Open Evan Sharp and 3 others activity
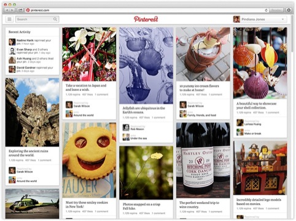This screenshot has height=221, width=296. coord(32,51)
